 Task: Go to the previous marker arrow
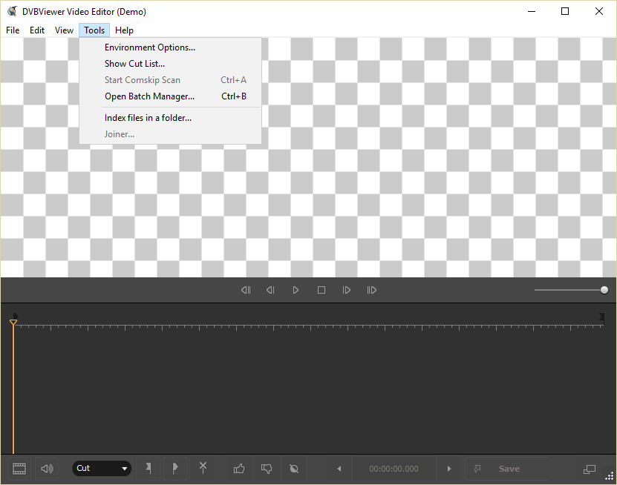pyautogui.click(x=339, y=469)
